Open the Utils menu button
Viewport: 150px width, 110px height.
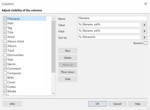pyautogui.click(x=12, y=104)
